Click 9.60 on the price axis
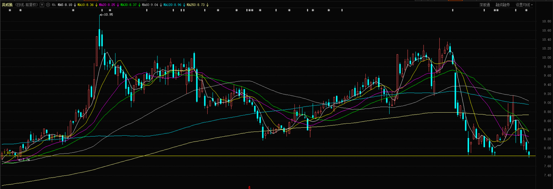The image size is (553, 189). [x=547, y=76]
